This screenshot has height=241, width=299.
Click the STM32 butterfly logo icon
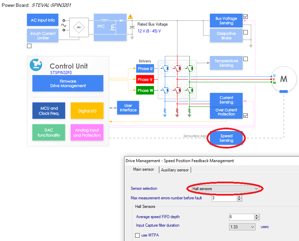point(36,65)
